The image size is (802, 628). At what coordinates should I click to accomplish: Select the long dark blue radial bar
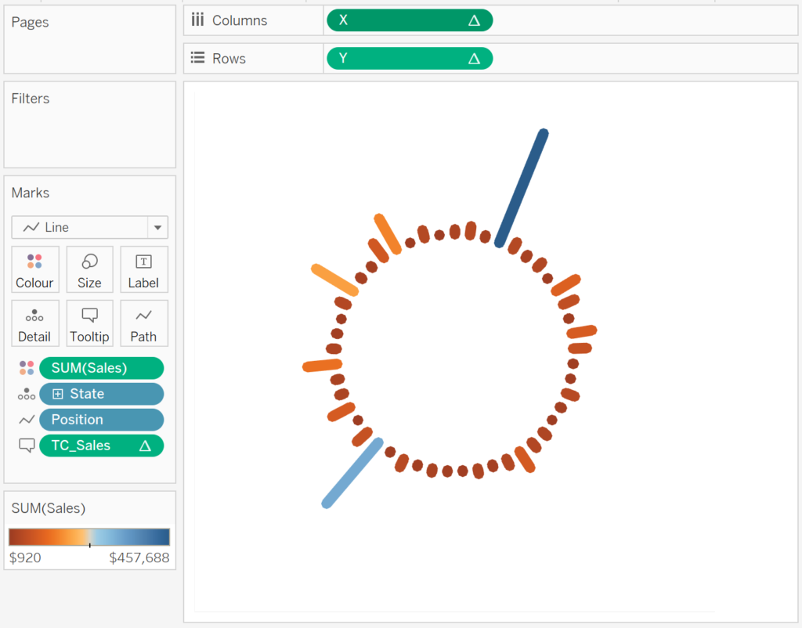[522, 188]
